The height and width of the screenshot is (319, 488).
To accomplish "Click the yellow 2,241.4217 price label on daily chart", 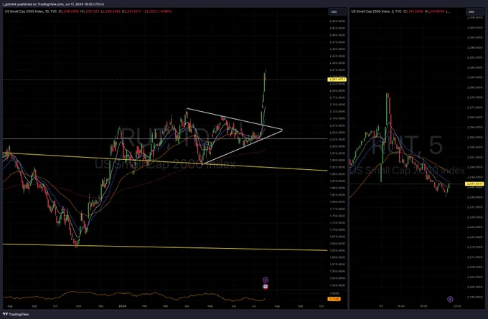I will (x=337, y=80).
